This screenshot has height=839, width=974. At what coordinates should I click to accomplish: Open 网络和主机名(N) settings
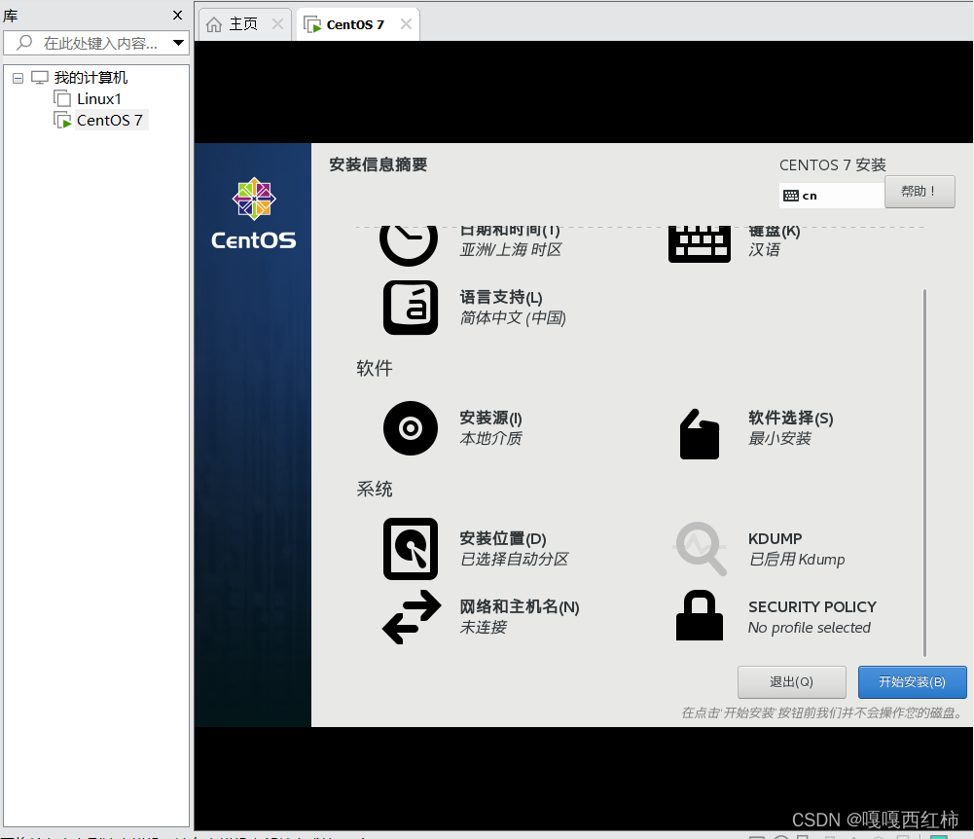520,606
